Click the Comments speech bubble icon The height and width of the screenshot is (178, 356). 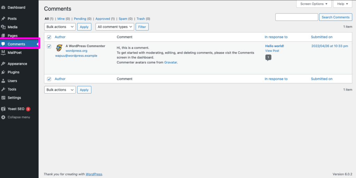pyautogui.click(x=3, y=44)
